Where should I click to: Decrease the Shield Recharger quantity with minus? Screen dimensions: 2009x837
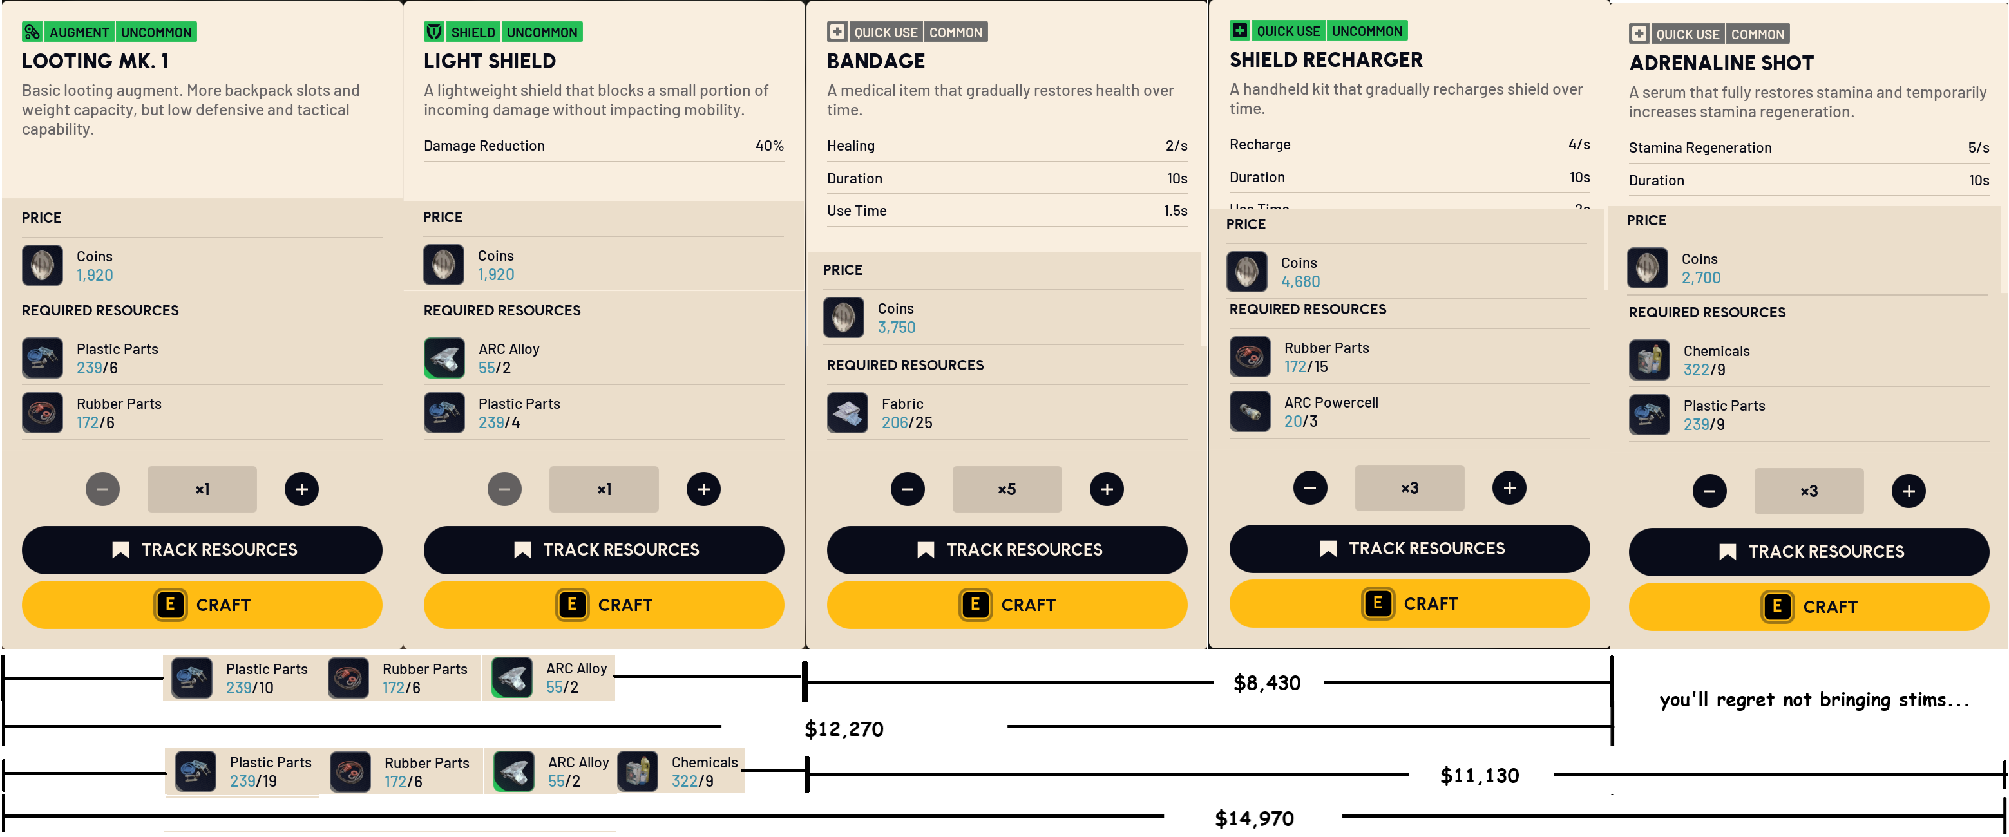pyautogui.click(x=1309, y=488)
